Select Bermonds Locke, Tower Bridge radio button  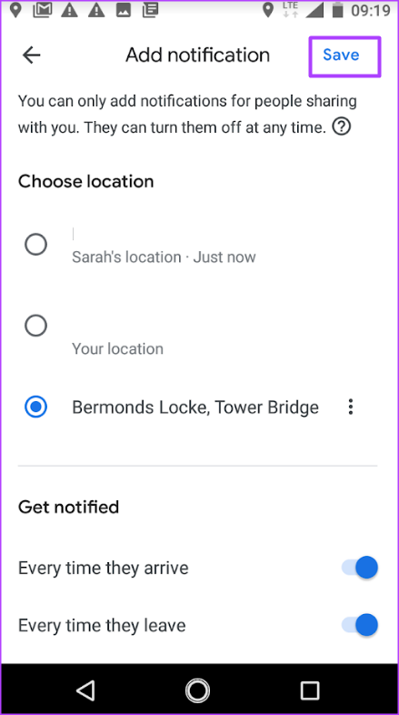click(35, 407)
